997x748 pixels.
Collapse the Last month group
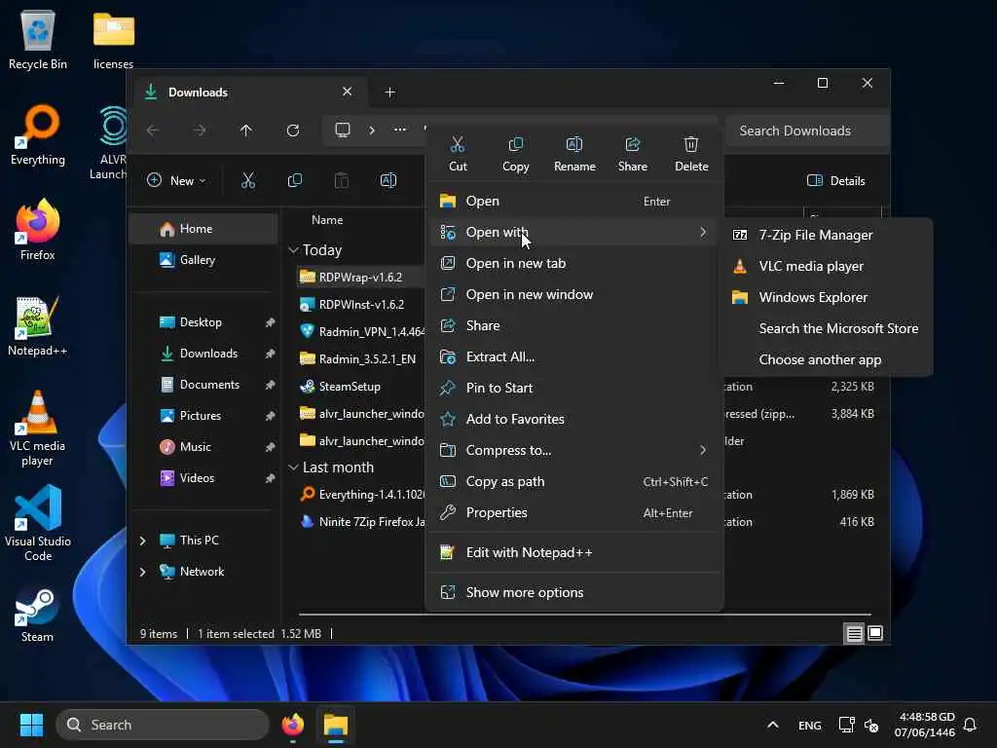point(293,467)
